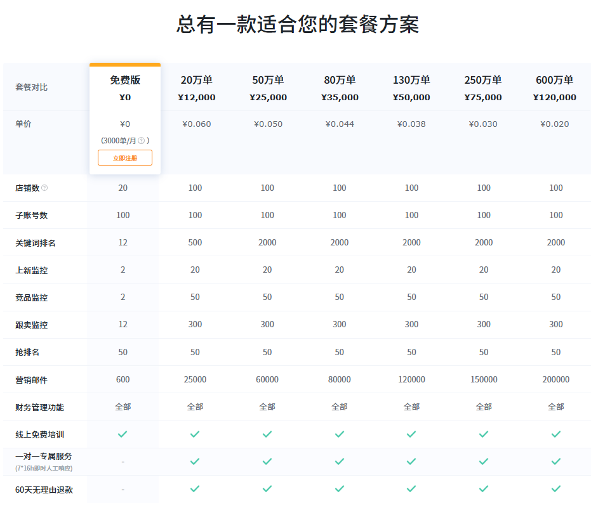Click the ¥35,000 price text
The width and height of the screenshot is (591, 508).
coord(340,97)
